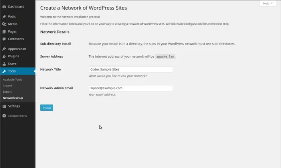Click the Network Admin Email label
Image resolution: width=281 pixels, height=168 pixels.
tap(56, 88)
